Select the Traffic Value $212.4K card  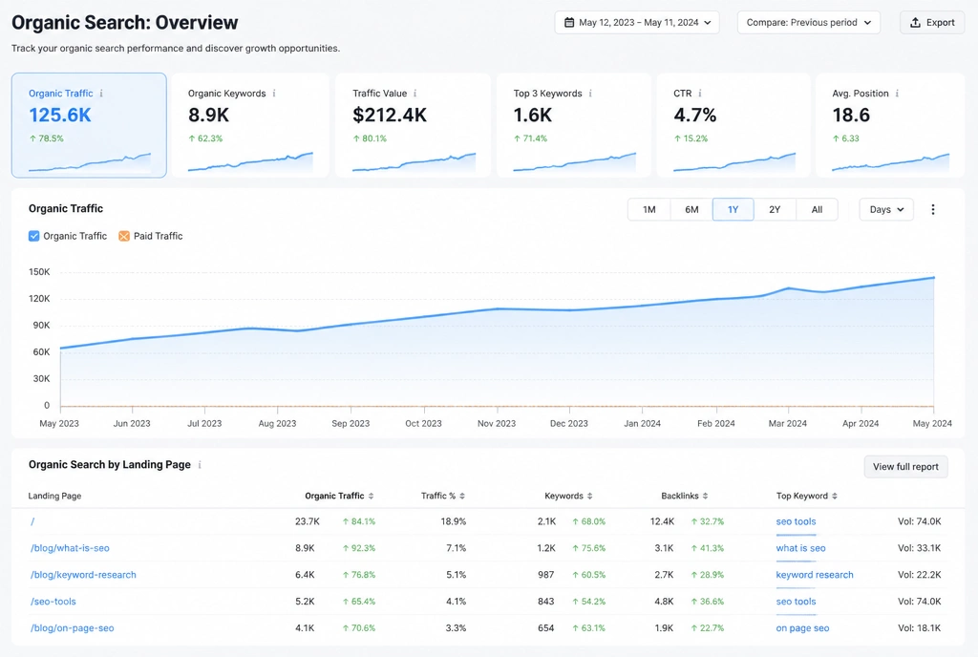(413, 125)
